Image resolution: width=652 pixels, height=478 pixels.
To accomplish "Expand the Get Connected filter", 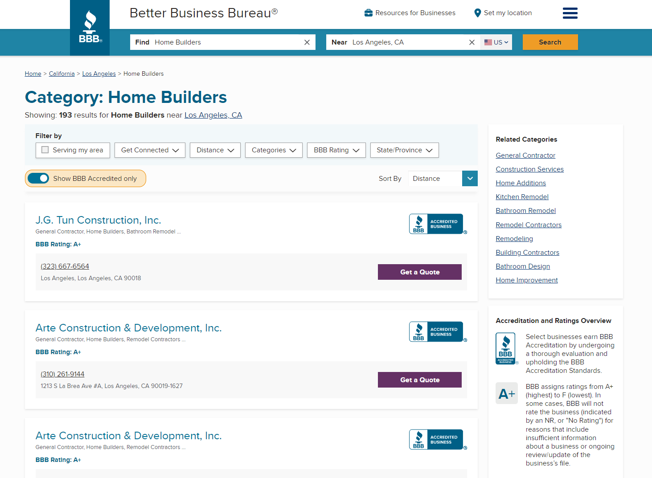I will [150, 150].
